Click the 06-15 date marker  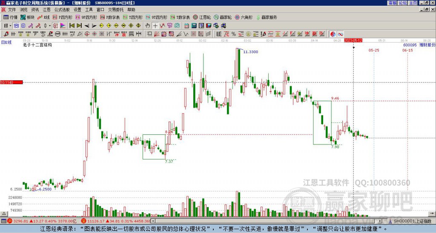407,50
